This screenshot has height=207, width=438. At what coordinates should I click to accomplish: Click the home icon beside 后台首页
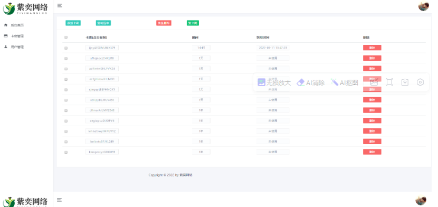point(6,25)
